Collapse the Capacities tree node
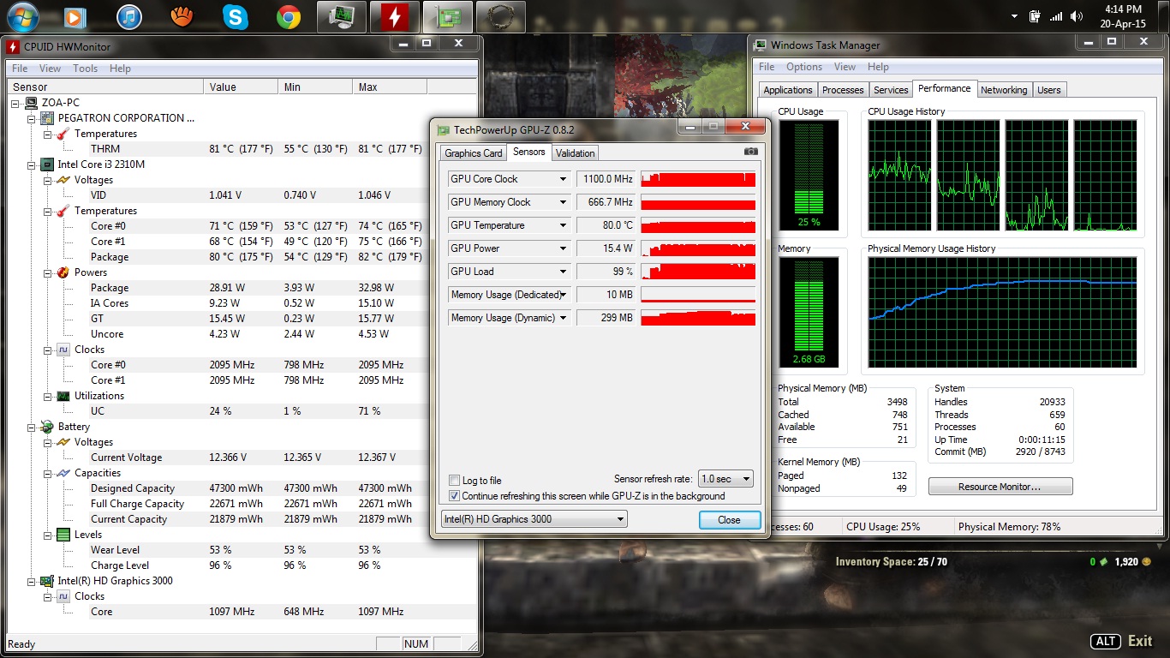1170x658 pixels. click(48, 473)
